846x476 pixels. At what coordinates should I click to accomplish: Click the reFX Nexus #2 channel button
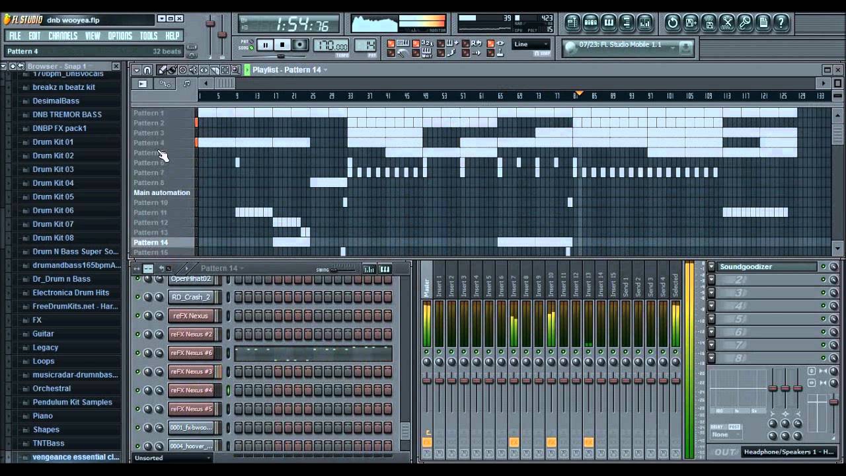pyautogui.click(x=191, y=334)
